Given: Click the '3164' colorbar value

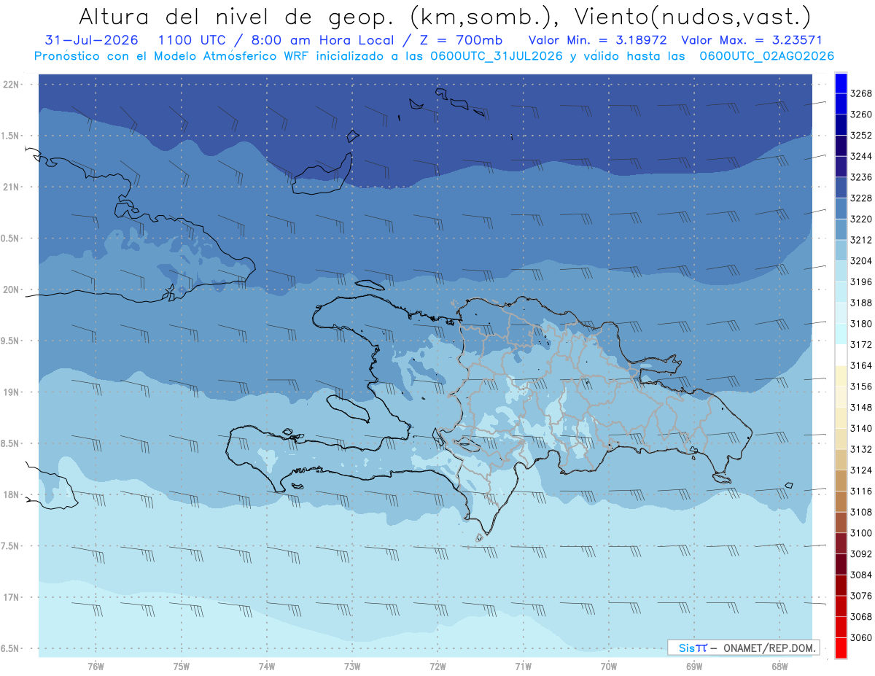Looking at the screenshot, I should (861, 365).
